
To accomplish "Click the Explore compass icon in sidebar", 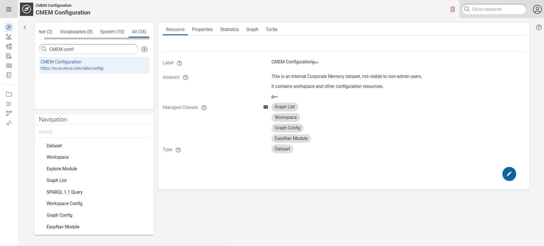I will point(9,27).
